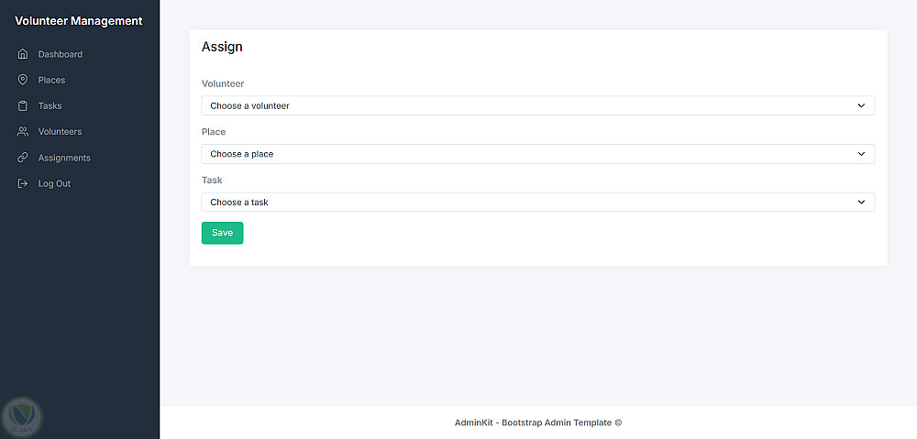Open the Volunteers sidebar menu item
Screen dimensions: 917x439
60,132
